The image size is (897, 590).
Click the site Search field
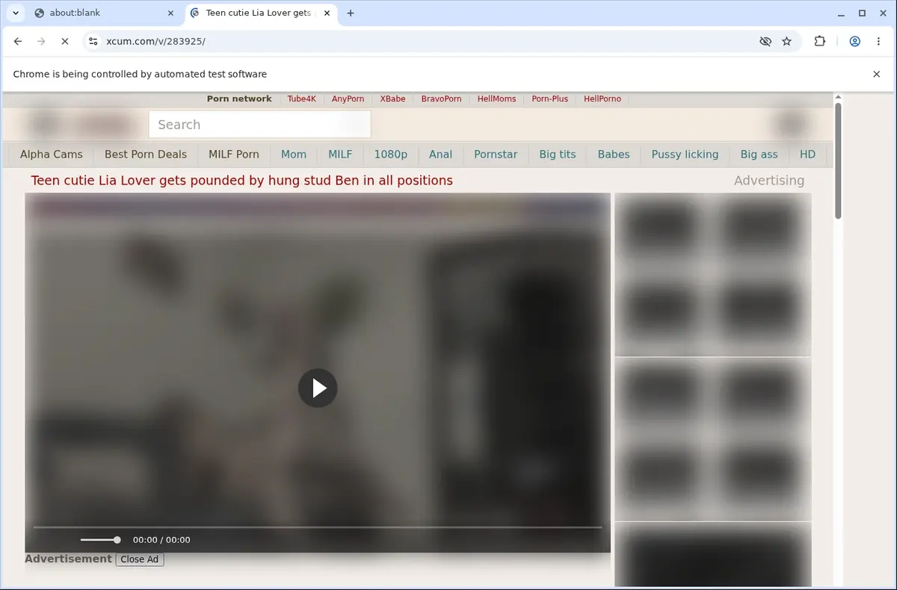click(259, 125)
